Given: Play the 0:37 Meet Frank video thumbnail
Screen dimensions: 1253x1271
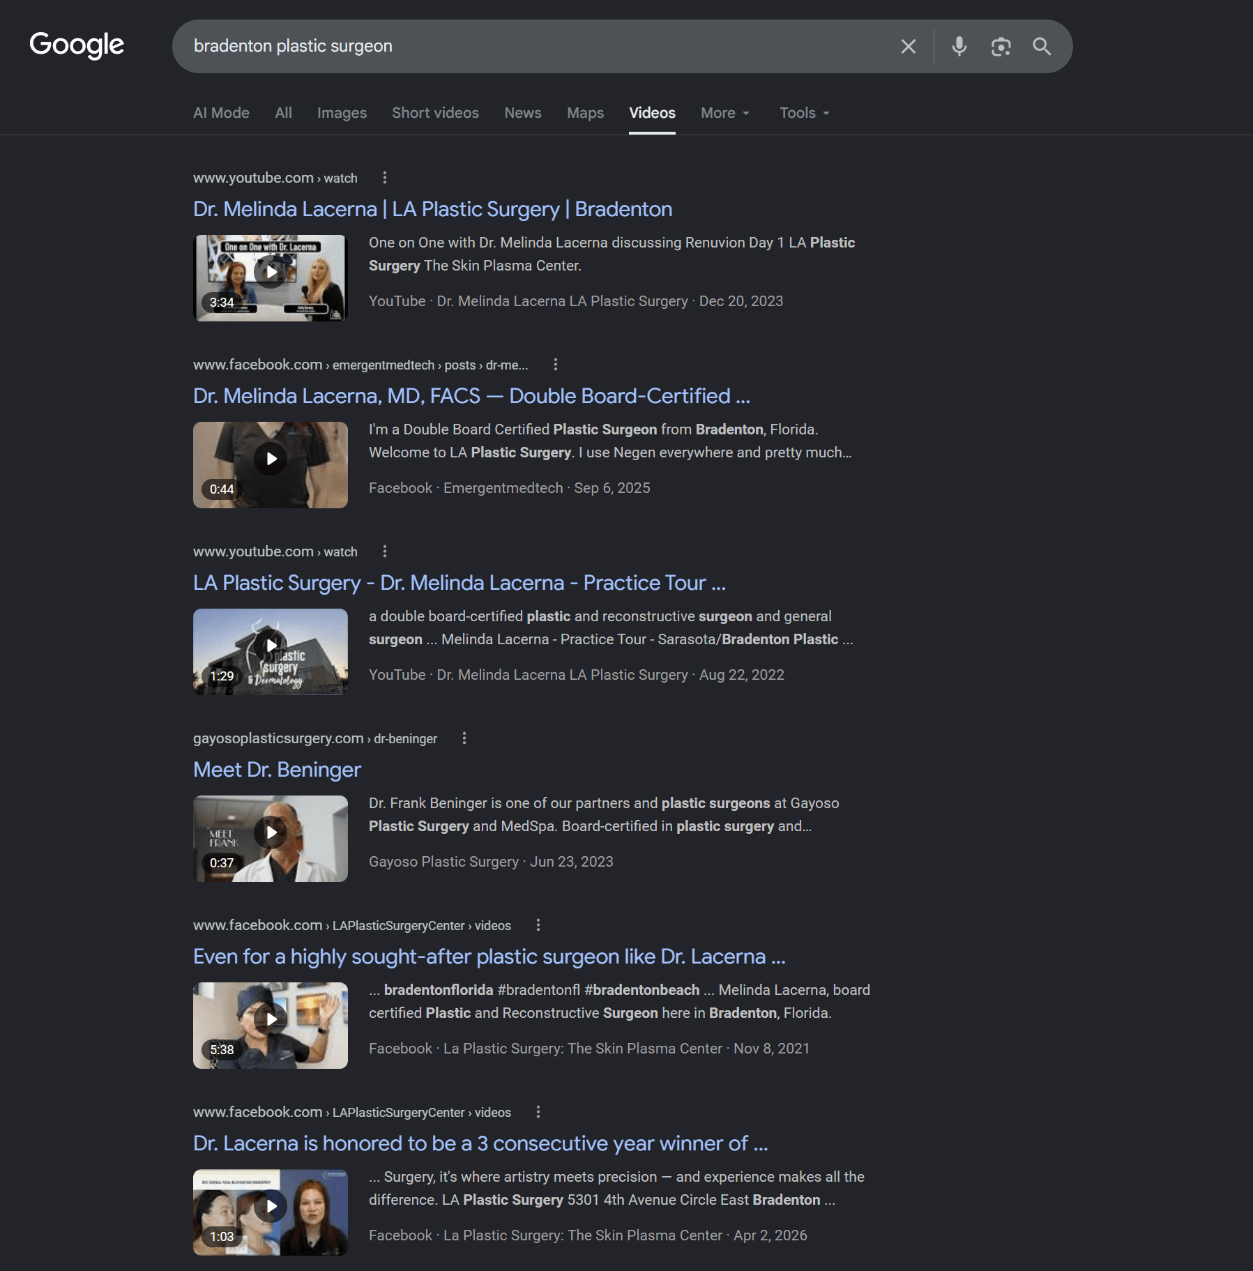Looking at the screenshot, I should coord(271,839).
